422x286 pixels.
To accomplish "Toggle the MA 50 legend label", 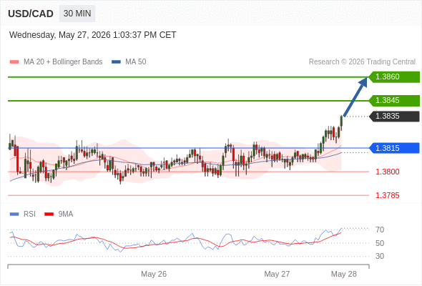I will (x=136, y=62).
